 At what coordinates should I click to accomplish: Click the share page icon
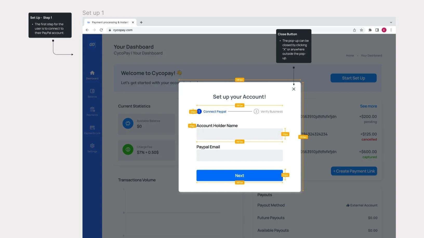354,30
